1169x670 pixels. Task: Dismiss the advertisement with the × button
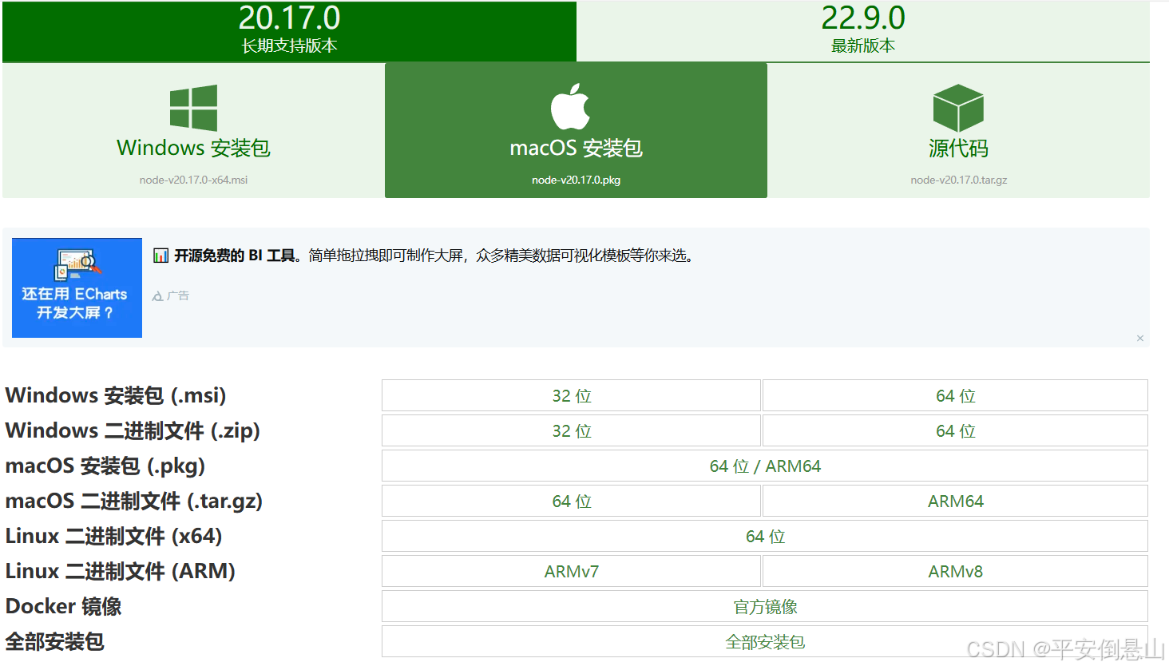point(1140,338)
